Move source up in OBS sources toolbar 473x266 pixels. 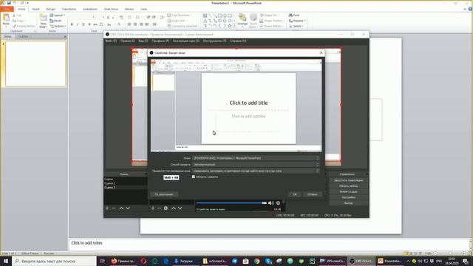[174, 208]
